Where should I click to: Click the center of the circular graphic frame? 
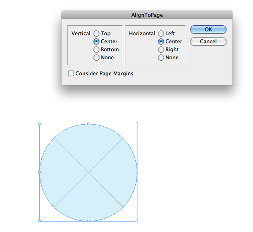point(88,172)
